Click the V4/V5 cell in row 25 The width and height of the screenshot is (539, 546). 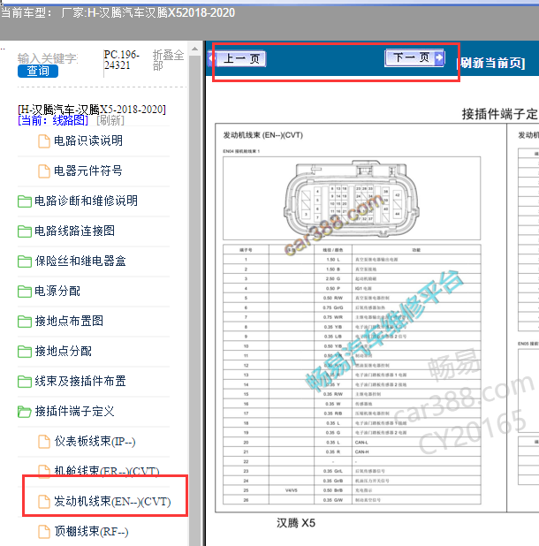tap(291, 490)
